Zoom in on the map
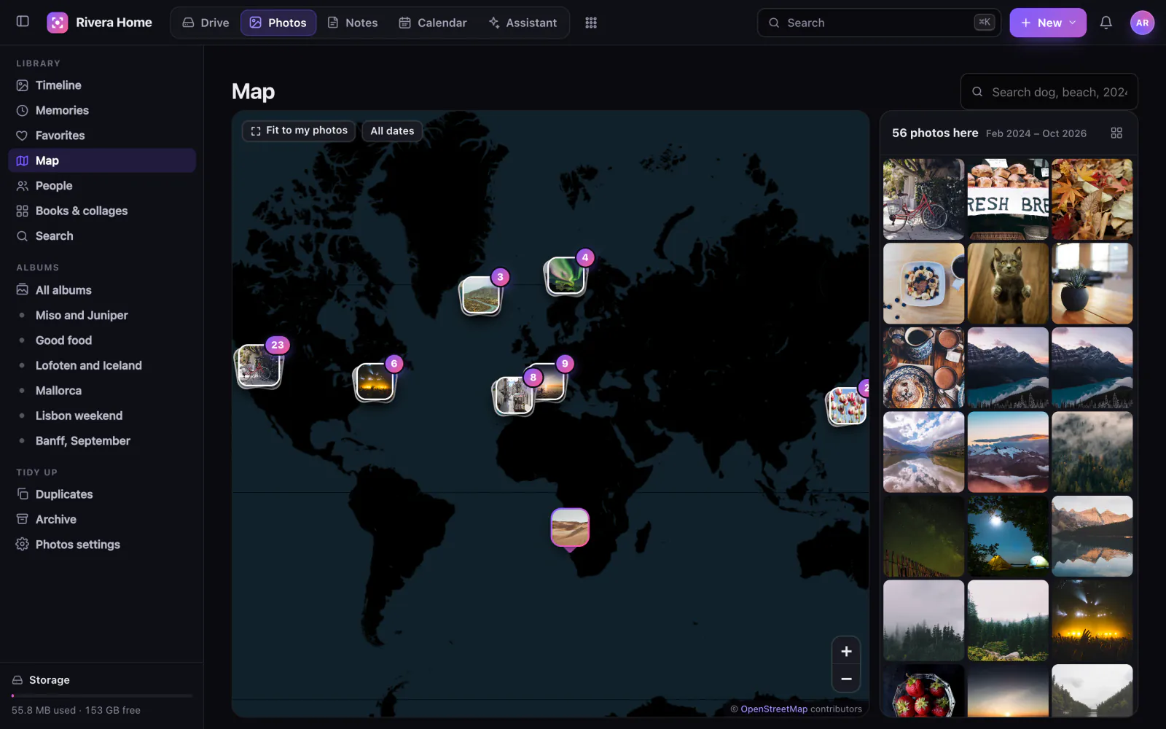Image resolution: width=1166 pixels, height=729 pixels. click(846, 651)
